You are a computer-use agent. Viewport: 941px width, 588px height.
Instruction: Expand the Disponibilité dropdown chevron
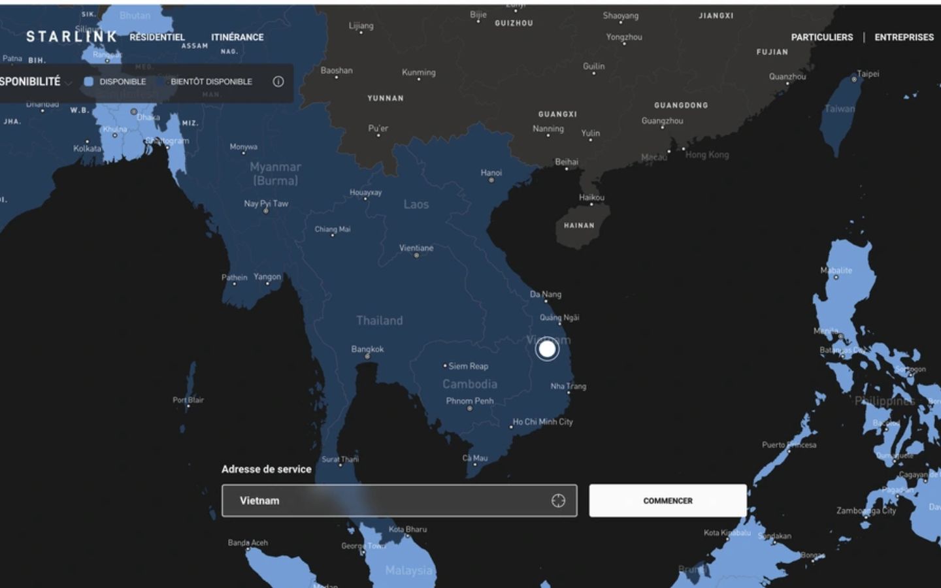tap(69, 83)
